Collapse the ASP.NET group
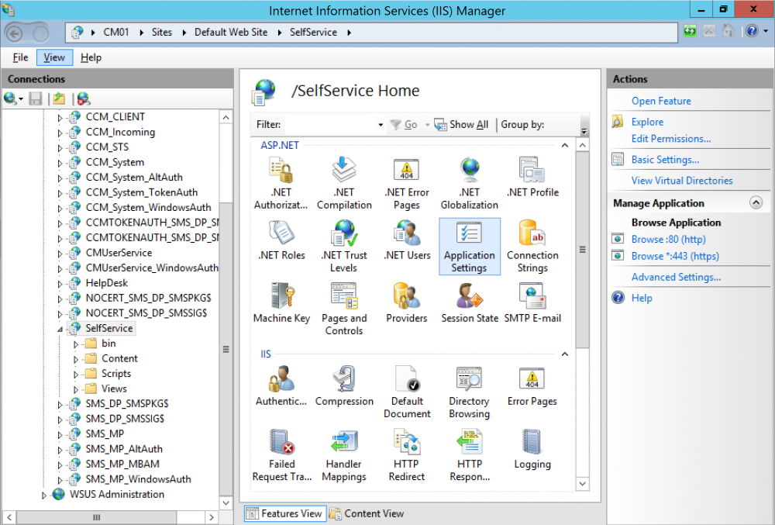This screenshot has width=775, height=525. [x=564, y=145]
